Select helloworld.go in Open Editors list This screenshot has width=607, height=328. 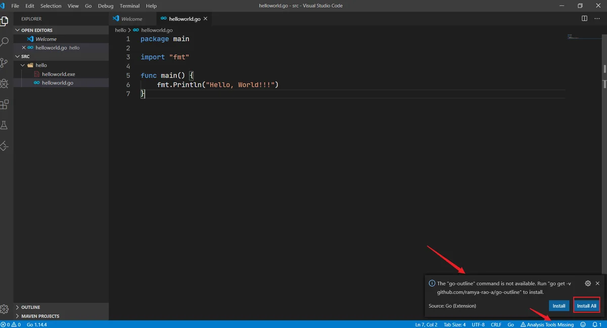point(61,48)
